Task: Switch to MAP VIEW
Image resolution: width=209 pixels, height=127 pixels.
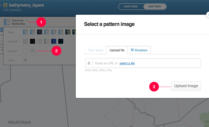Action: (x=155, y=7)
